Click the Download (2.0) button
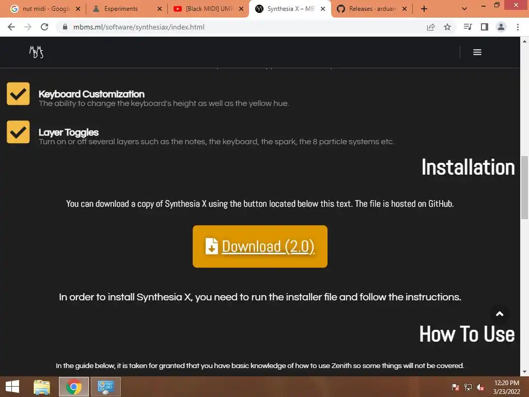Screen dimensions: 529x397 [x=260, y=247]
